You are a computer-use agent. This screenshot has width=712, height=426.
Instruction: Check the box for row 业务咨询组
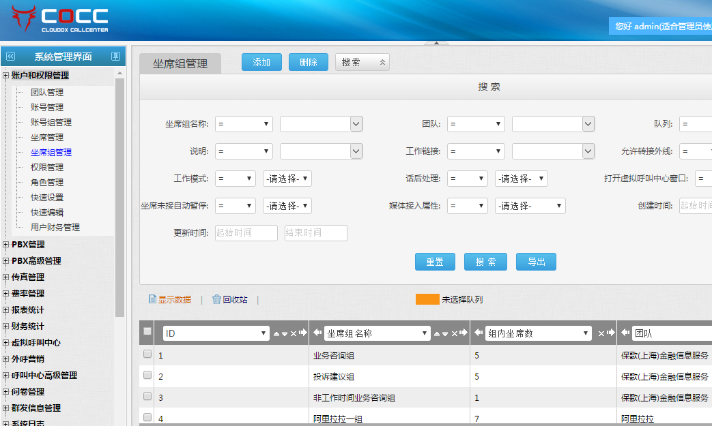147,354
